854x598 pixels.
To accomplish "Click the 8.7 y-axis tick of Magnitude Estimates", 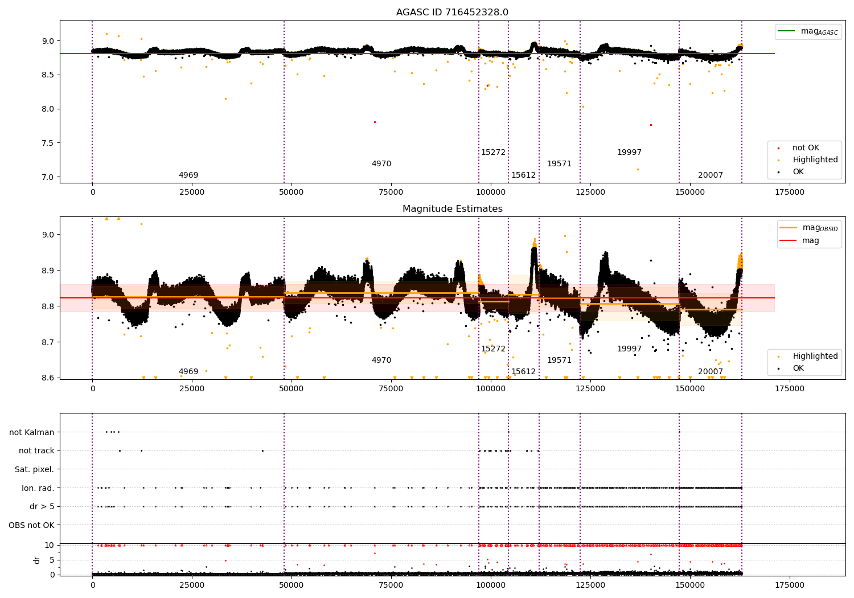I will tap(48, 343).
